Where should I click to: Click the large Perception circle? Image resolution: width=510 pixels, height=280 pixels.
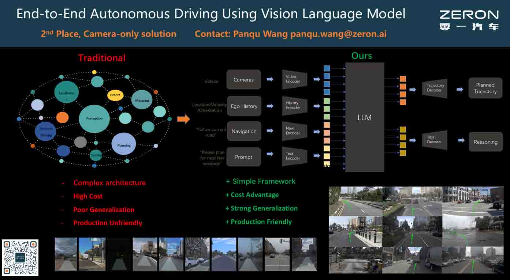click(x=94, y=118)
